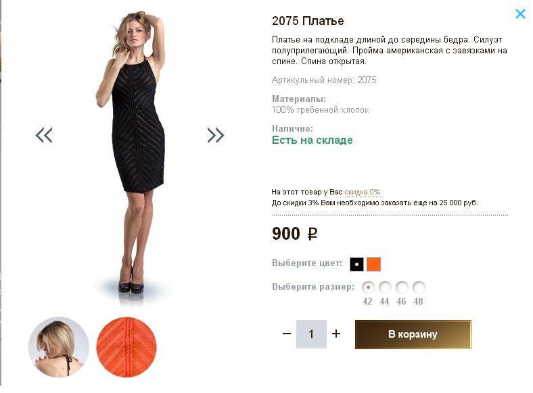Select size 48 radio button
The image size is (533, 393).
(x=419, y=286)
